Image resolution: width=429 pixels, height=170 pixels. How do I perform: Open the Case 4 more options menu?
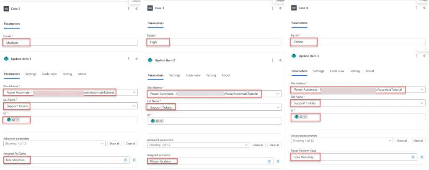click(416, 8)
